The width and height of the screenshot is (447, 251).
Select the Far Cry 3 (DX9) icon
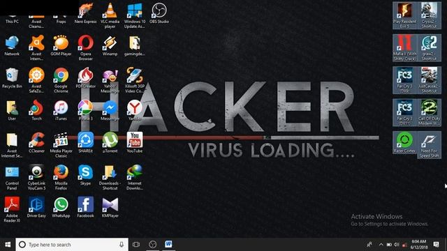[x=404, y=80]
